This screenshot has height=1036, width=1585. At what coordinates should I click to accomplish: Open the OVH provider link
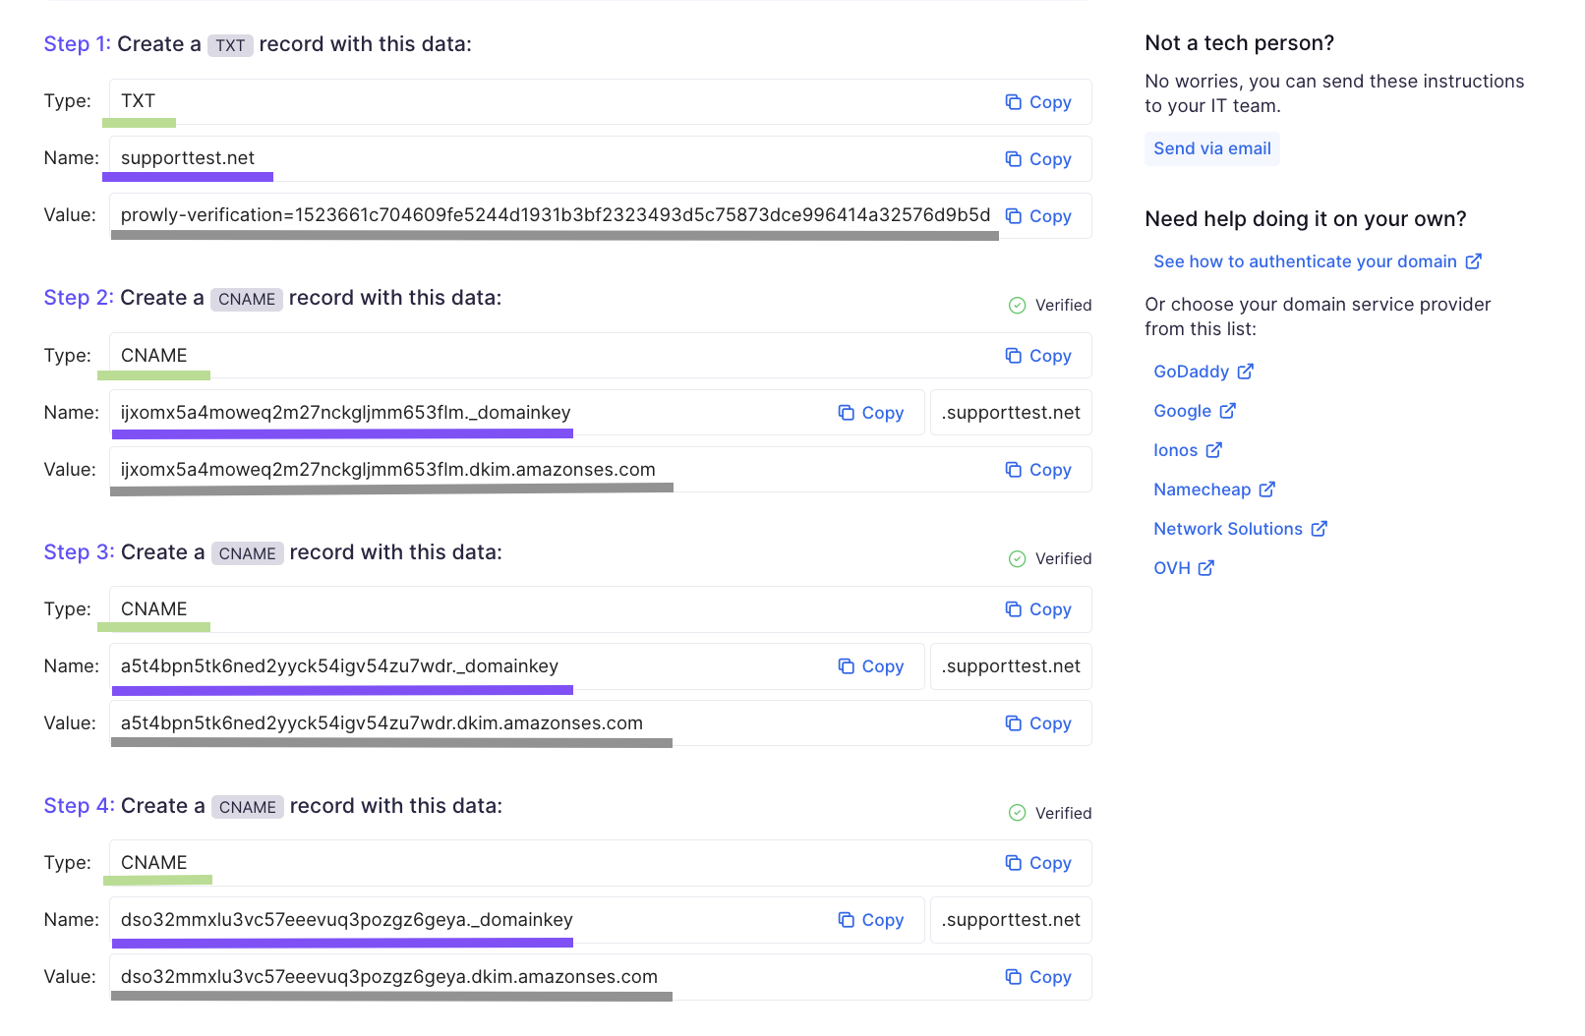(x=1184, y=568)
